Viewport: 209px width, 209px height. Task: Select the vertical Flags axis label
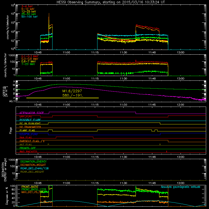10,131
